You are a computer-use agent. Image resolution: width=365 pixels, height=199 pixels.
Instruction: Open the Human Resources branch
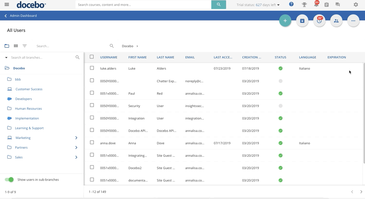click(28, 109)
